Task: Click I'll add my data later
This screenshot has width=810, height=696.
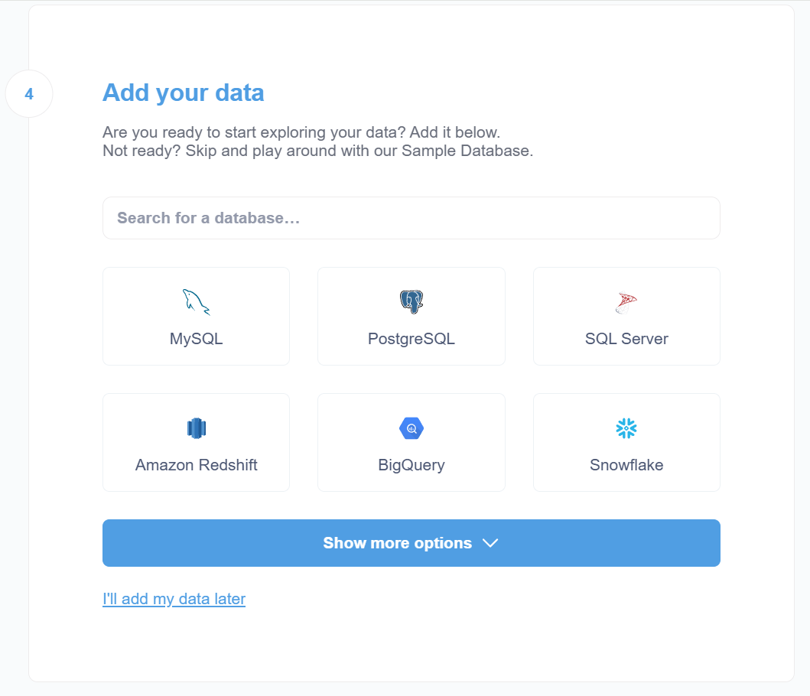Action: click(174, 599)
